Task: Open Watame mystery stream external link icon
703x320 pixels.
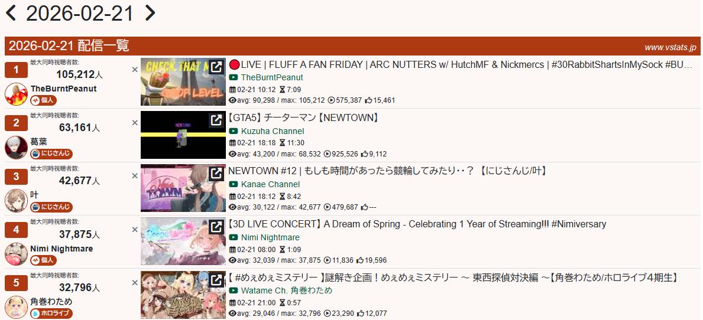Action: (216, 280)
